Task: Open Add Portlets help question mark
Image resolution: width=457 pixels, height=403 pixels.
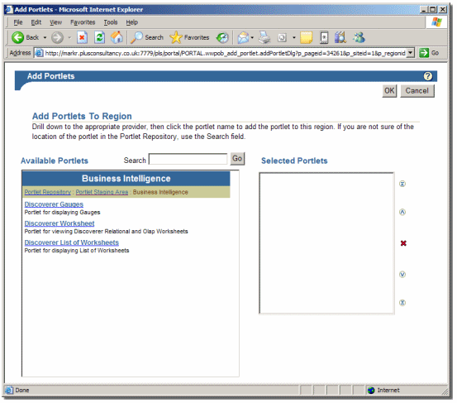Action: [427, 76]
